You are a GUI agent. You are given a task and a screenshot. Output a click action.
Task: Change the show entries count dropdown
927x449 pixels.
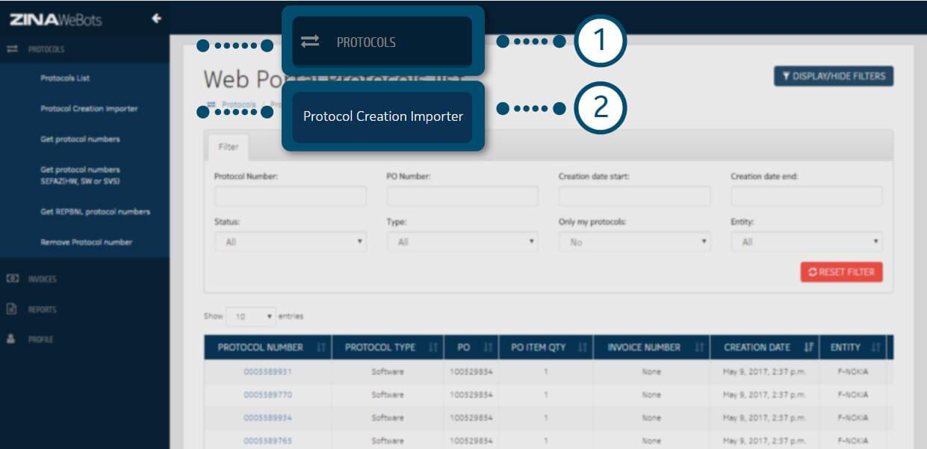pyautogui.click(x=250, y=316)
